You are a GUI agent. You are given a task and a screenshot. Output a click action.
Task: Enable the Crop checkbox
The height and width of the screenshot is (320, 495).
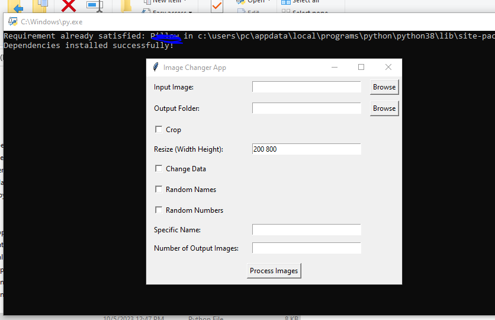point(159,129)
